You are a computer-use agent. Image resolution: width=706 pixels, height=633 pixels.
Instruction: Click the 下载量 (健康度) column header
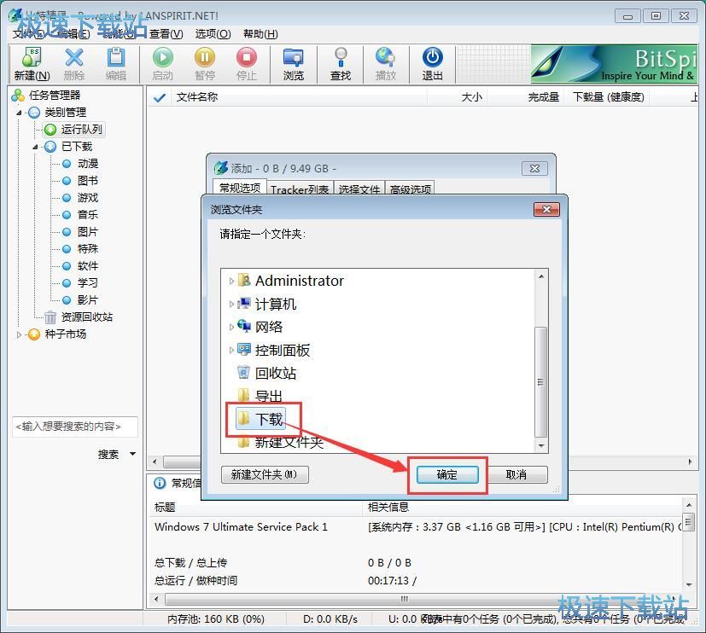pyautogui.click(x=607, y=97)
